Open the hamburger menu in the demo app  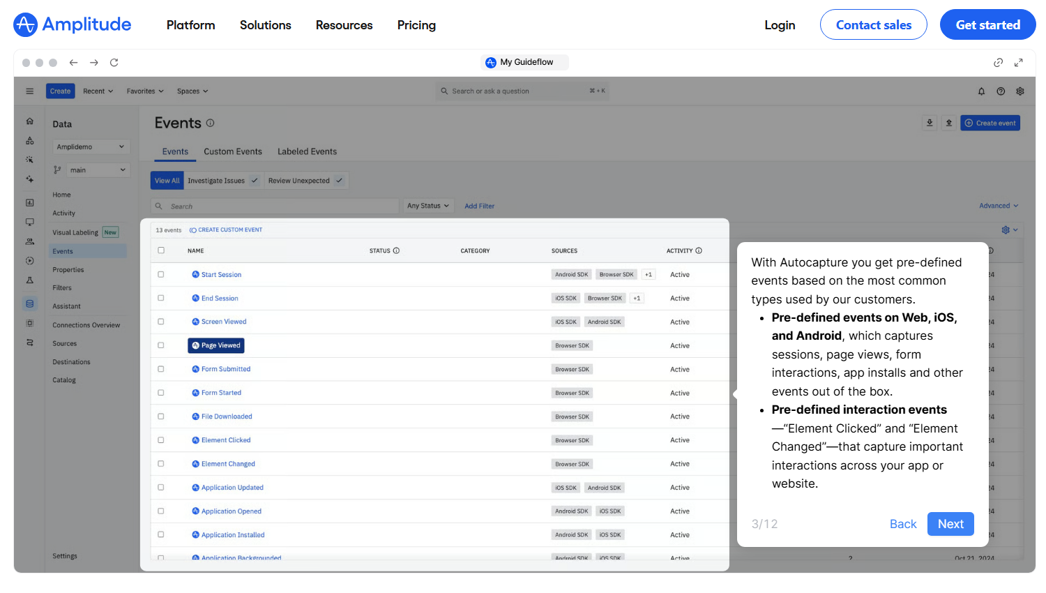30,91
